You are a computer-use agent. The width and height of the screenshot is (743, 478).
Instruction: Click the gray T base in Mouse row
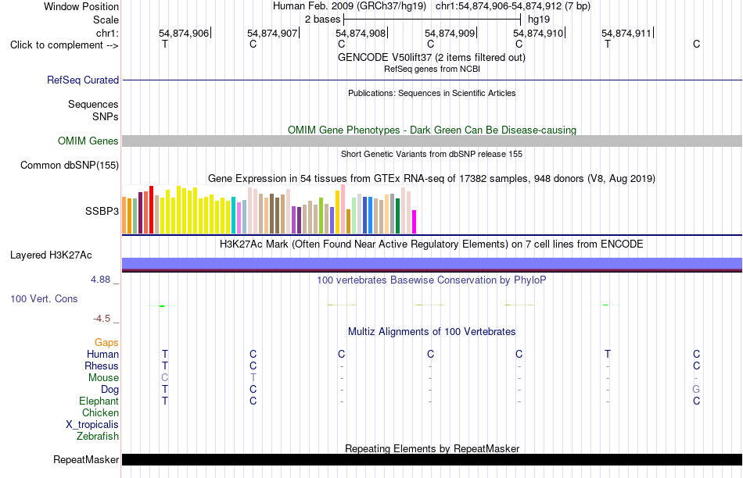[x=253, y=378]
